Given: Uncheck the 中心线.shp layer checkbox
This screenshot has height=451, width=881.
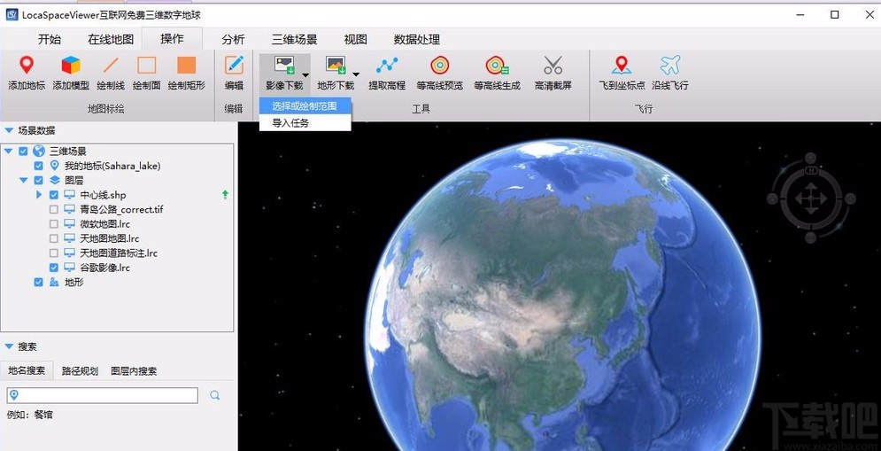Looking at the screenshot, I should pos(53,195).
